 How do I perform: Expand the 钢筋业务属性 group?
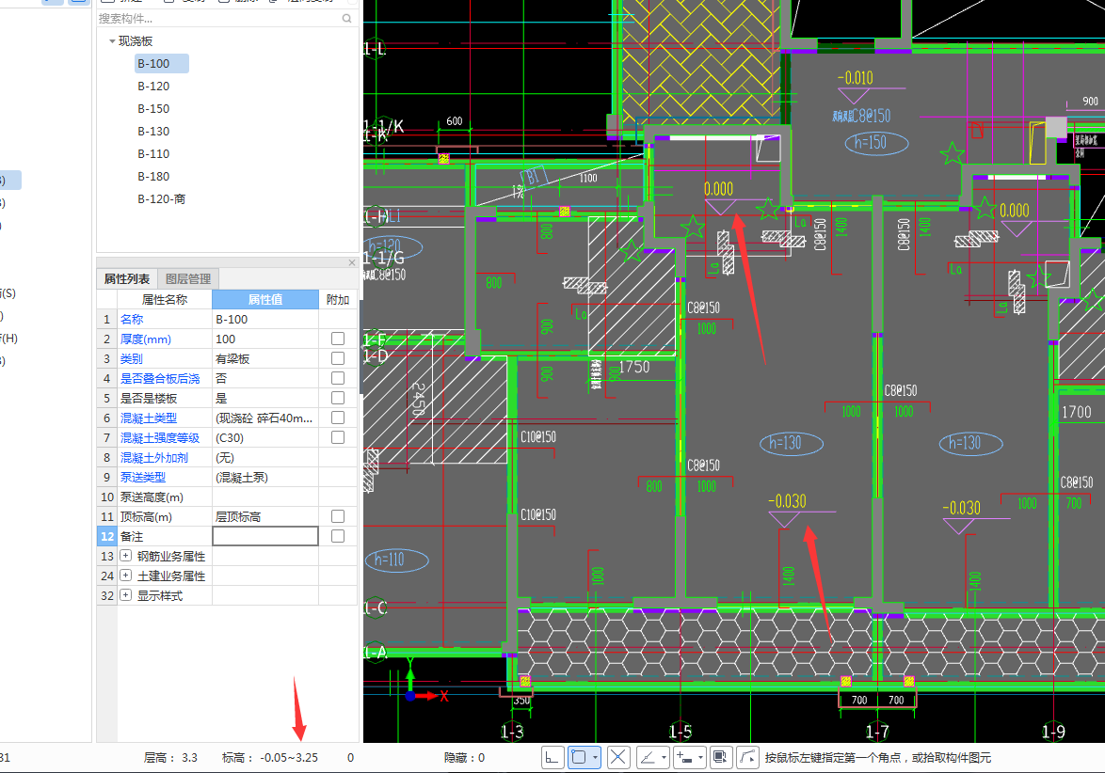(126, 556)
